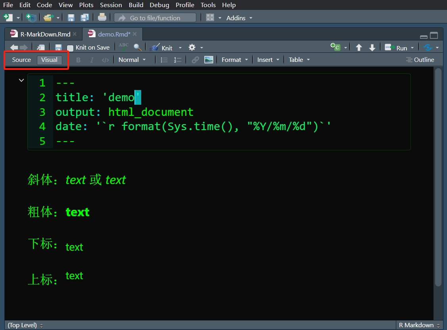Open the Insert Chunk dropdown arrow
The image size is (447, 330).
345,48
